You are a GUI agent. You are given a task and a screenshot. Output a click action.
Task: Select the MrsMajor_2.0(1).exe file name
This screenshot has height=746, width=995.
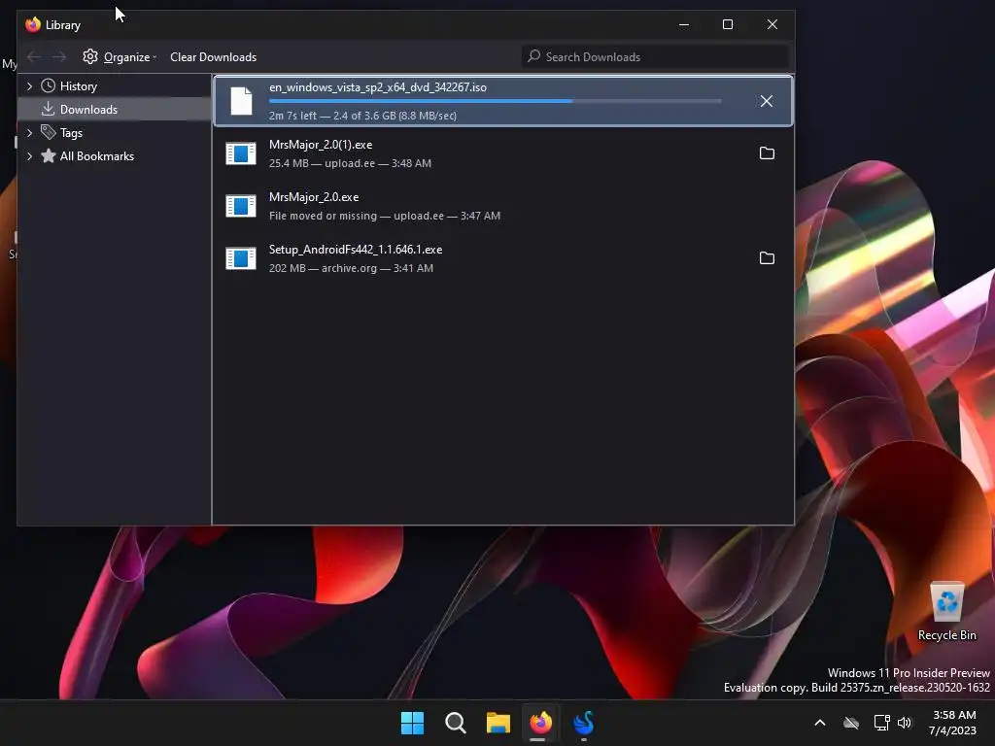tap(321, 145)
